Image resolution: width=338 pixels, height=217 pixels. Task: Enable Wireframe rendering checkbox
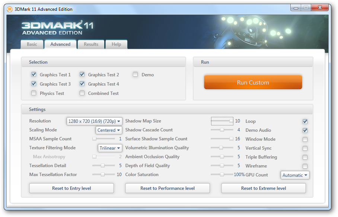pyautogui.click(x=305, y=166)
